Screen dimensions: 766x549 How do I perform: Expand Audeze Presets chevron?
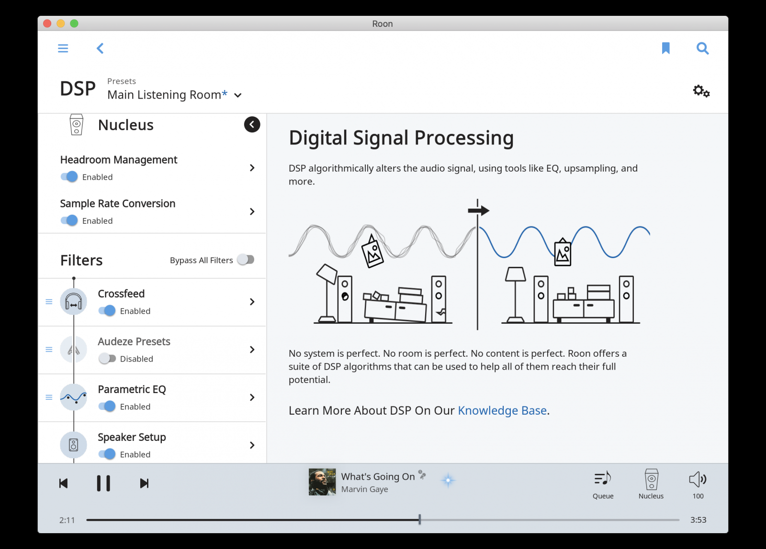pyautogui.click(x=252, y=350)
